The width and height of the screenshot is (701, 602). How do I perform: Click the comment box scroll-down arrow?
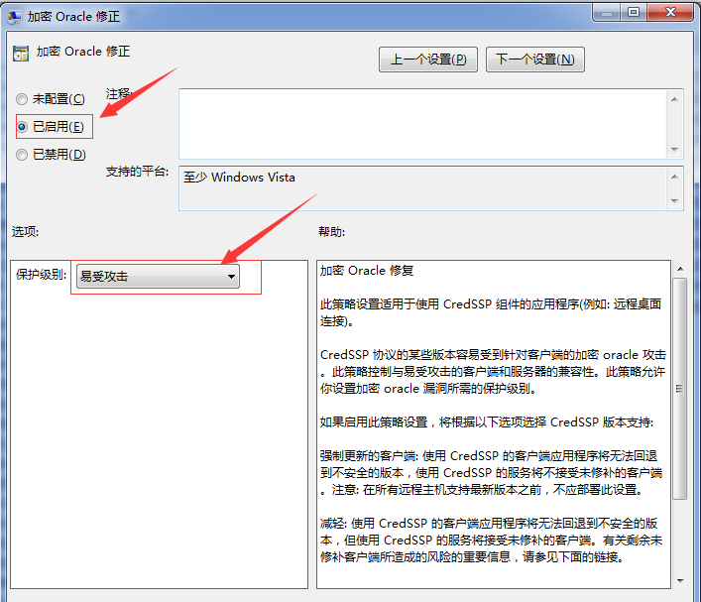[x=674, y=150]
